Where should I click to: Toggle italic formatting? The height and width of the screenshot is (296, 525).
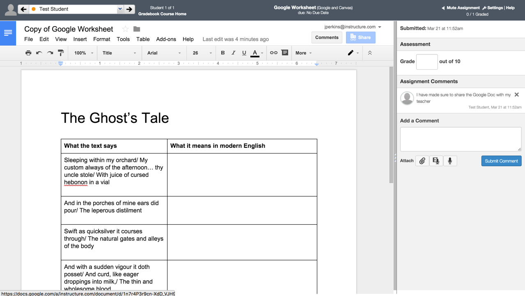pyautogui.click(x=234, y=53)
